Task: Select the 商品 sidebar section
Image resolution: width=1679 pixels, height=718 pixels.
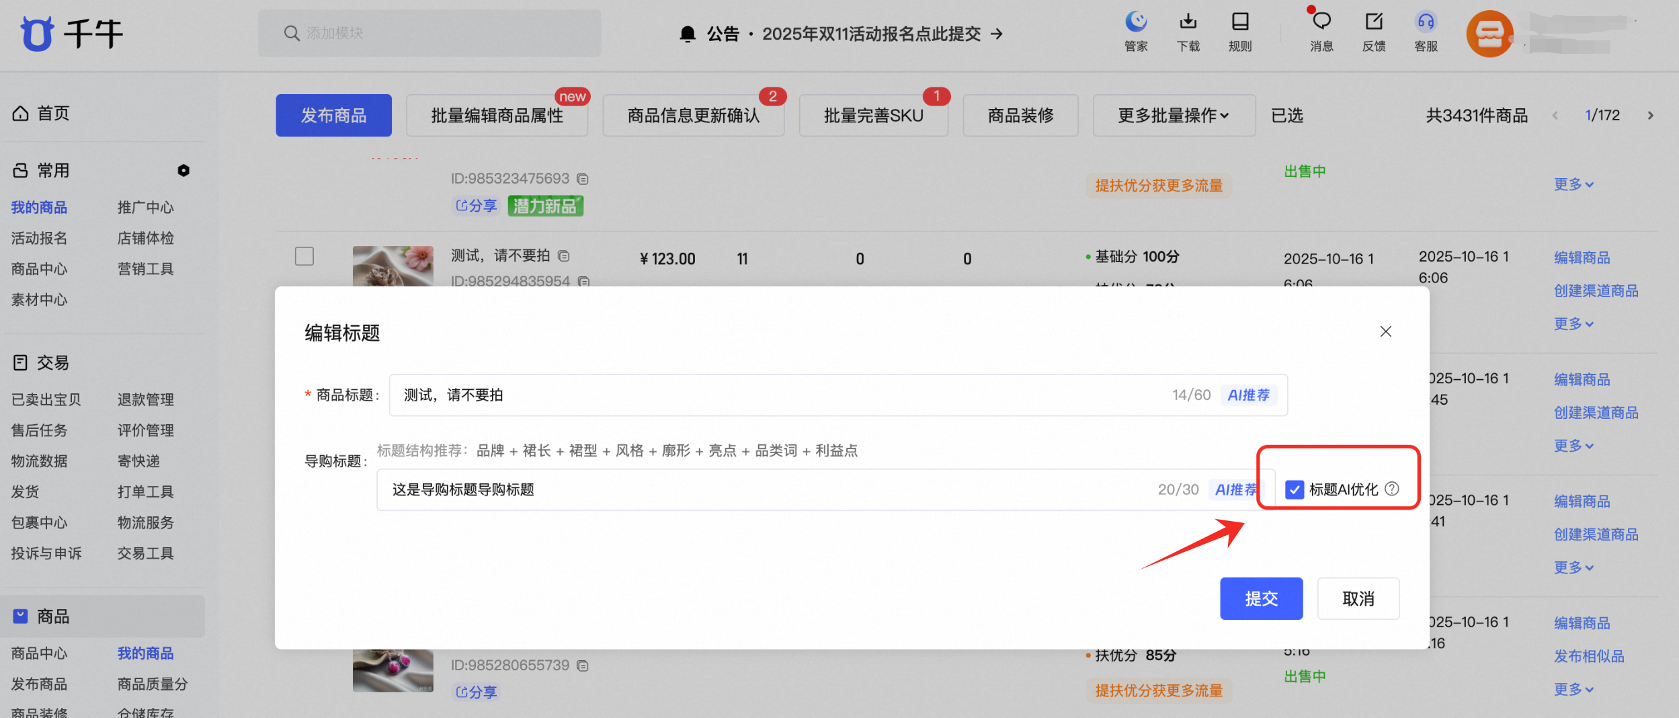Action: (x=102, y=616)
